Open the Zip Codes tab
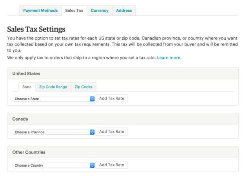 (x=83, y=86)
